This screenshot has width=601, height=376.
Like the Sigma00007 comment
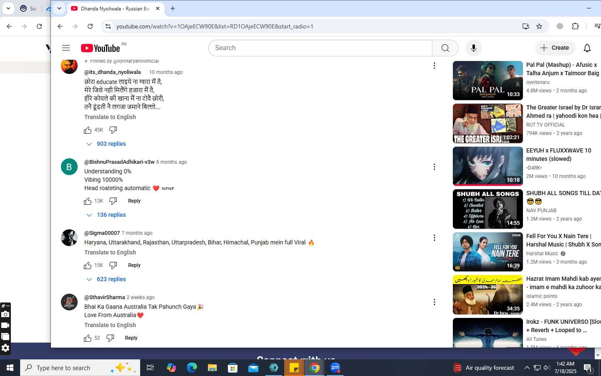point(88,265)
